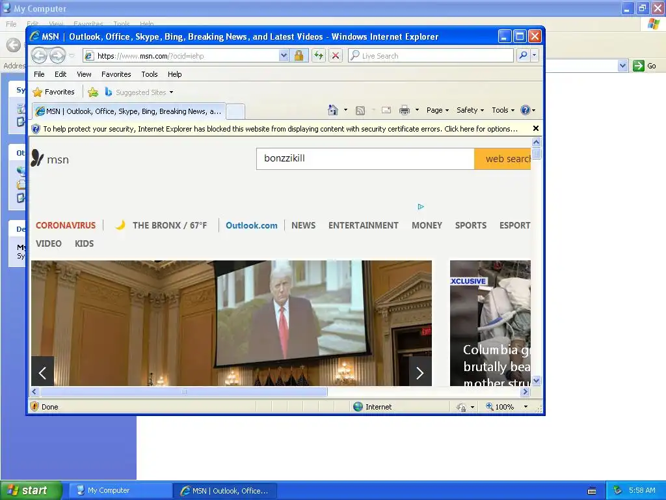Open the Page command menu
Image resolution: width=666 pixels, height=500 pixels.
coord(438,110)
